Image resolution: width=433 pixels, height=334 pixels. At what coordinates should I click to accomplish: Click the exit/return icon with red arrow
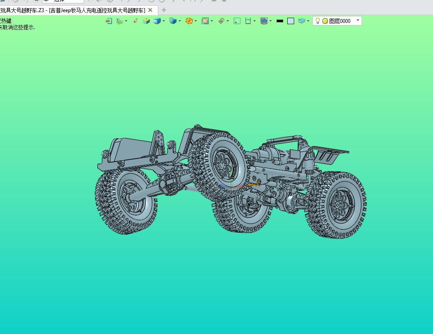109,21
